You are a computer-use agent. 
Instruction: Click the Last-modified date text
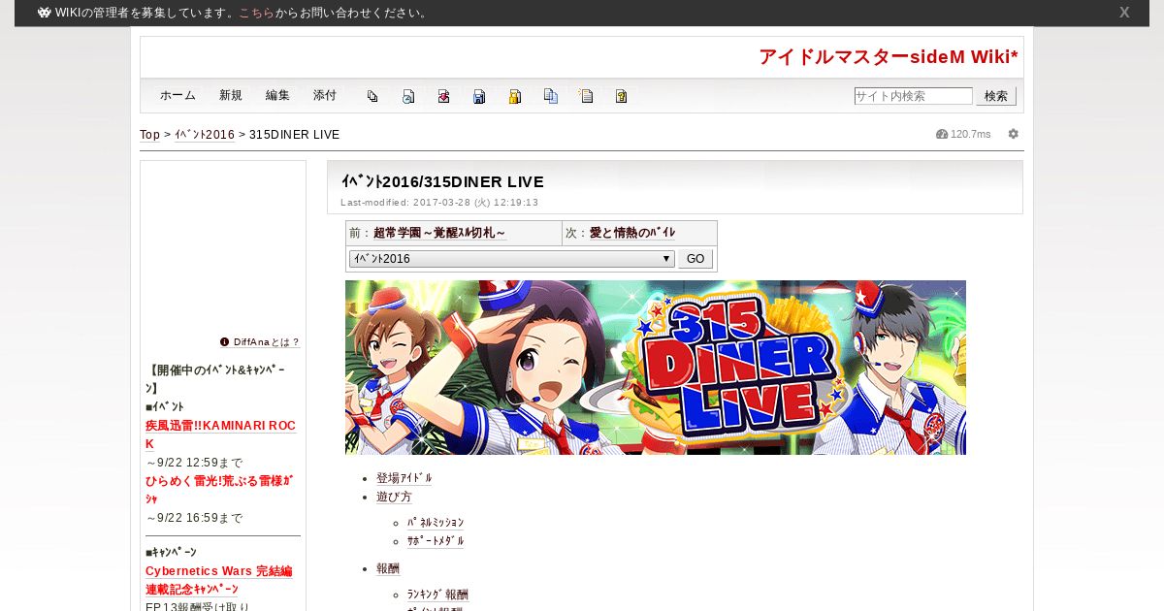click(x=439, y=203)
